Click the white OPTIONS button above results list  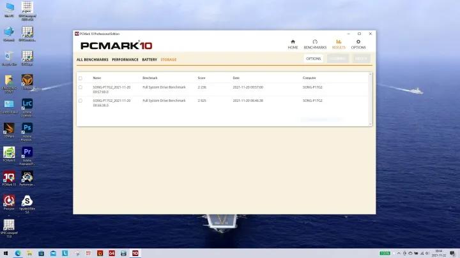click(313, 59)
